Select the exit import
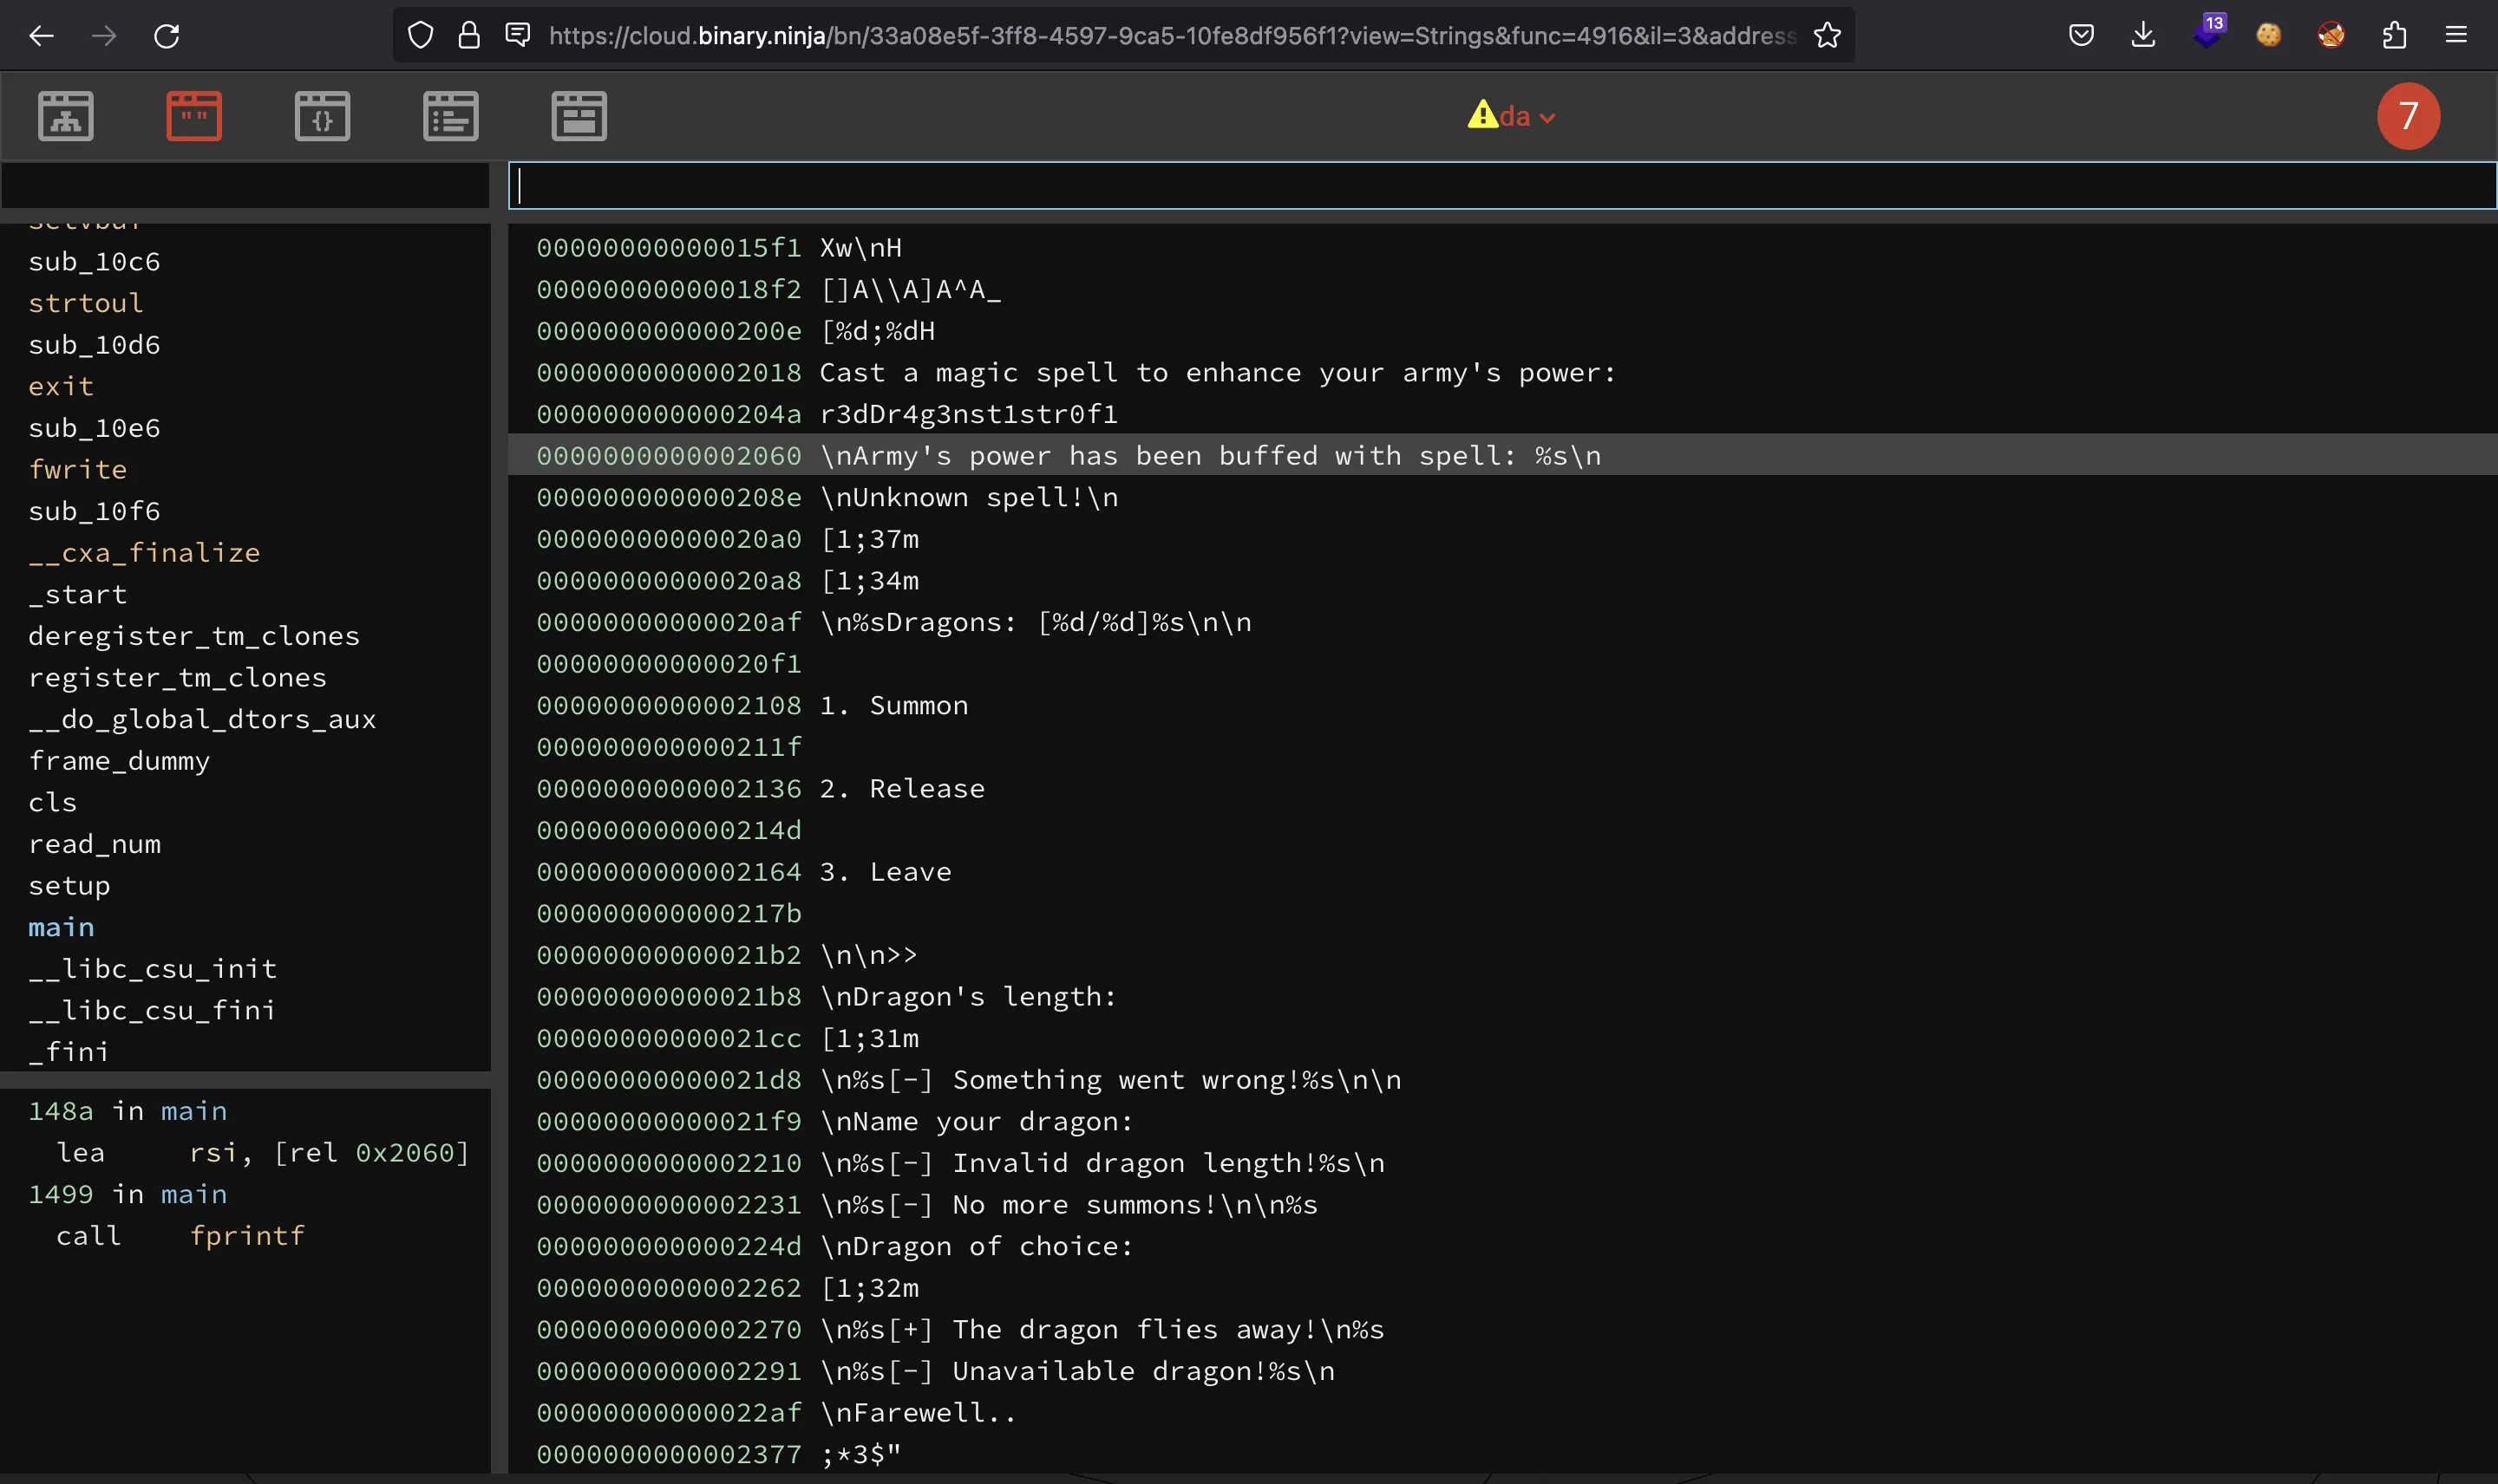Image resolution: width=2498 pixels, height=1484 pixels. [61, 386]
